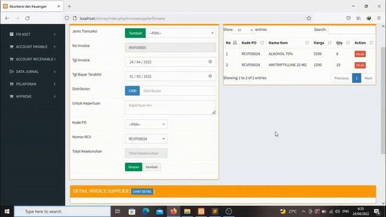Viewport: 386px width, 217px height.
Task: Open the browser hamburger menu
Action: 379,18
